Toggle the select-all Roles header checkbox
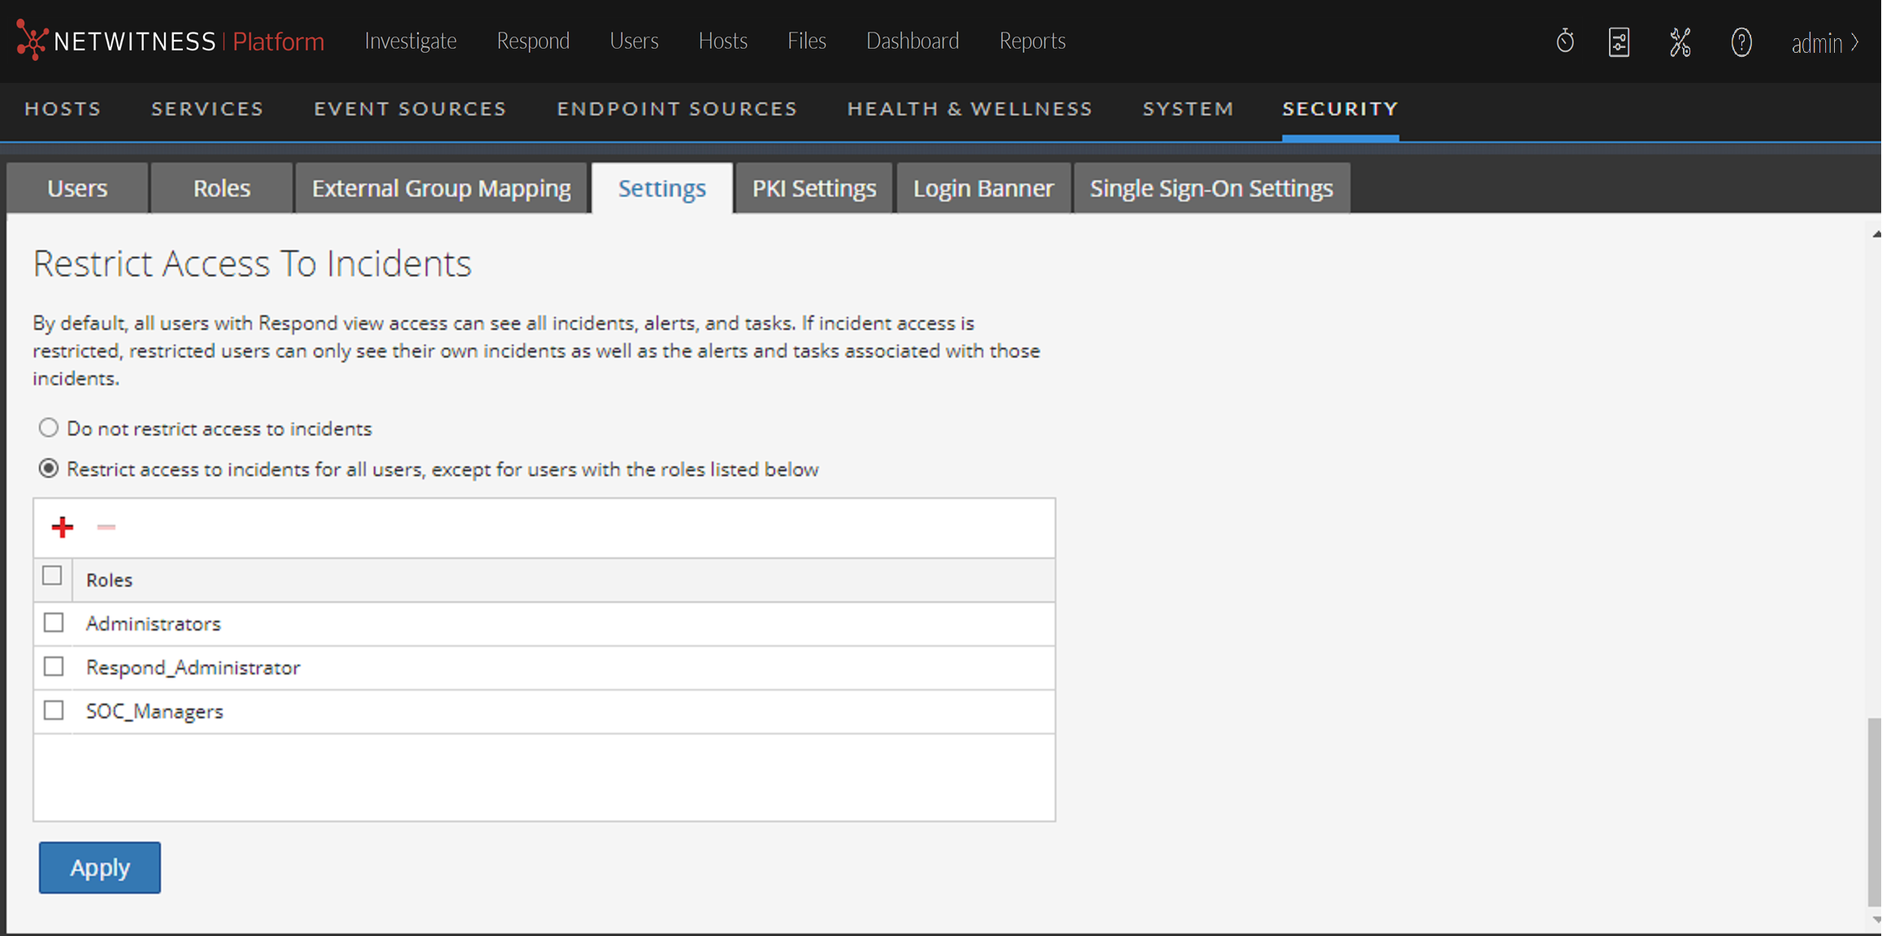 [x=52, y=576]
